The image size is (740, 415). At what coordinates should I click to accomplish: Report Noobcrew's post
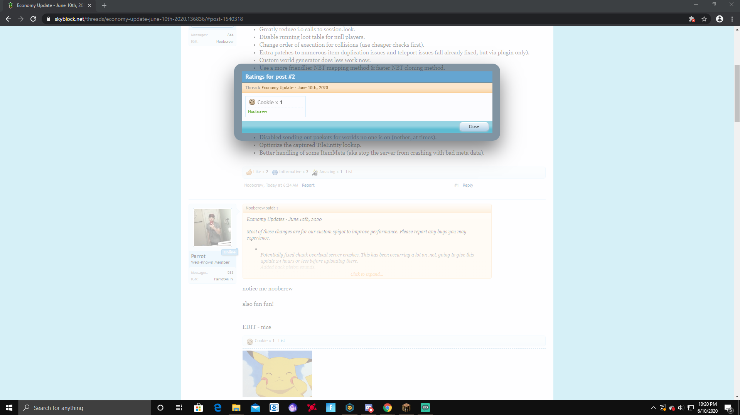click(308, 186)
